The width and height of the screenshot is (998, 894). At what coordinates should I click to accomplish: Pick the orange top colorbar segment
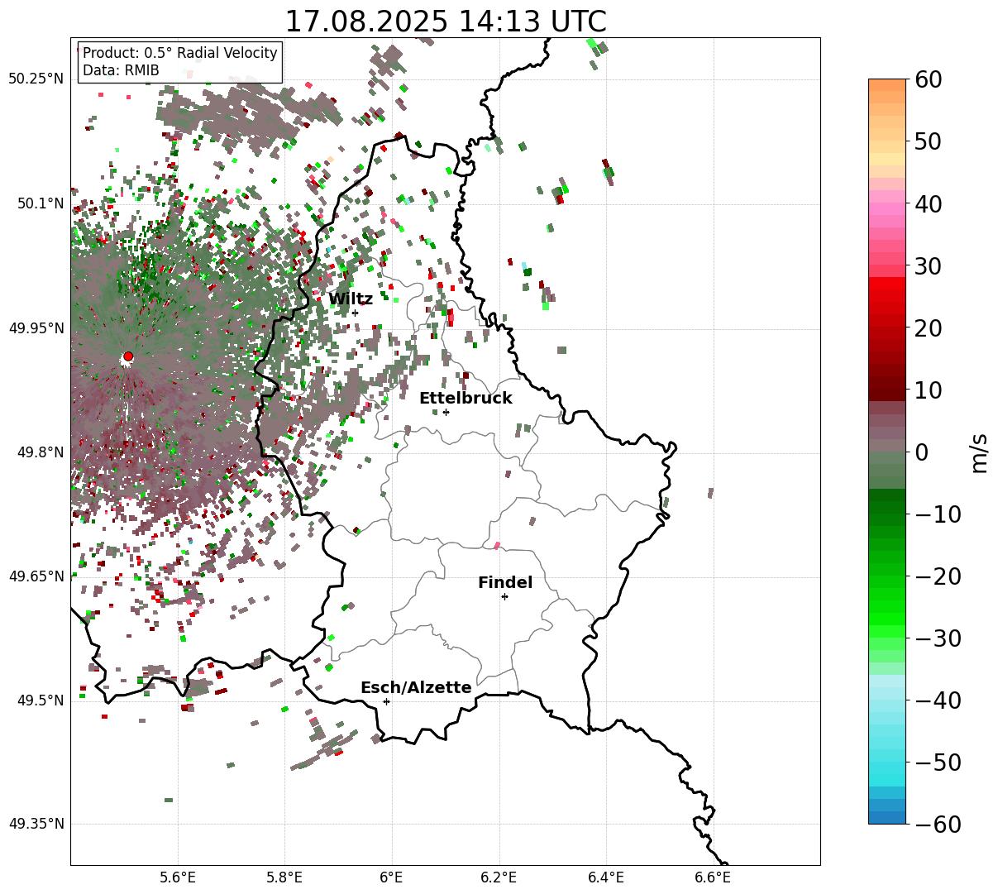coord(887,85)
